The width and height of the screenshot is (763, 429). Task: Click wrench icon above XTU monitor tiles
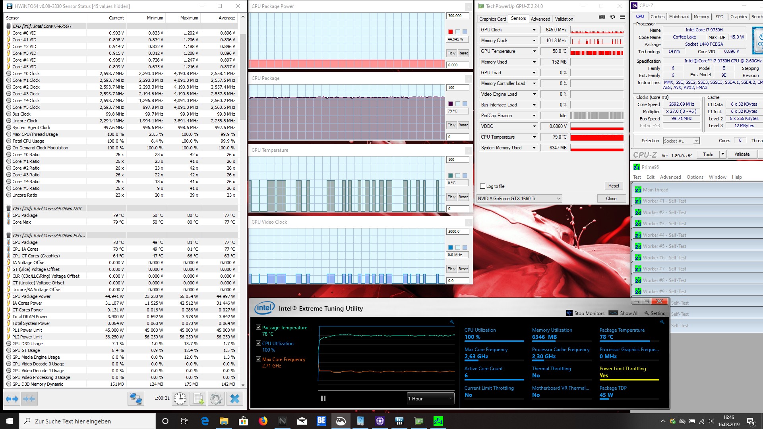click(x=662, y=322)
